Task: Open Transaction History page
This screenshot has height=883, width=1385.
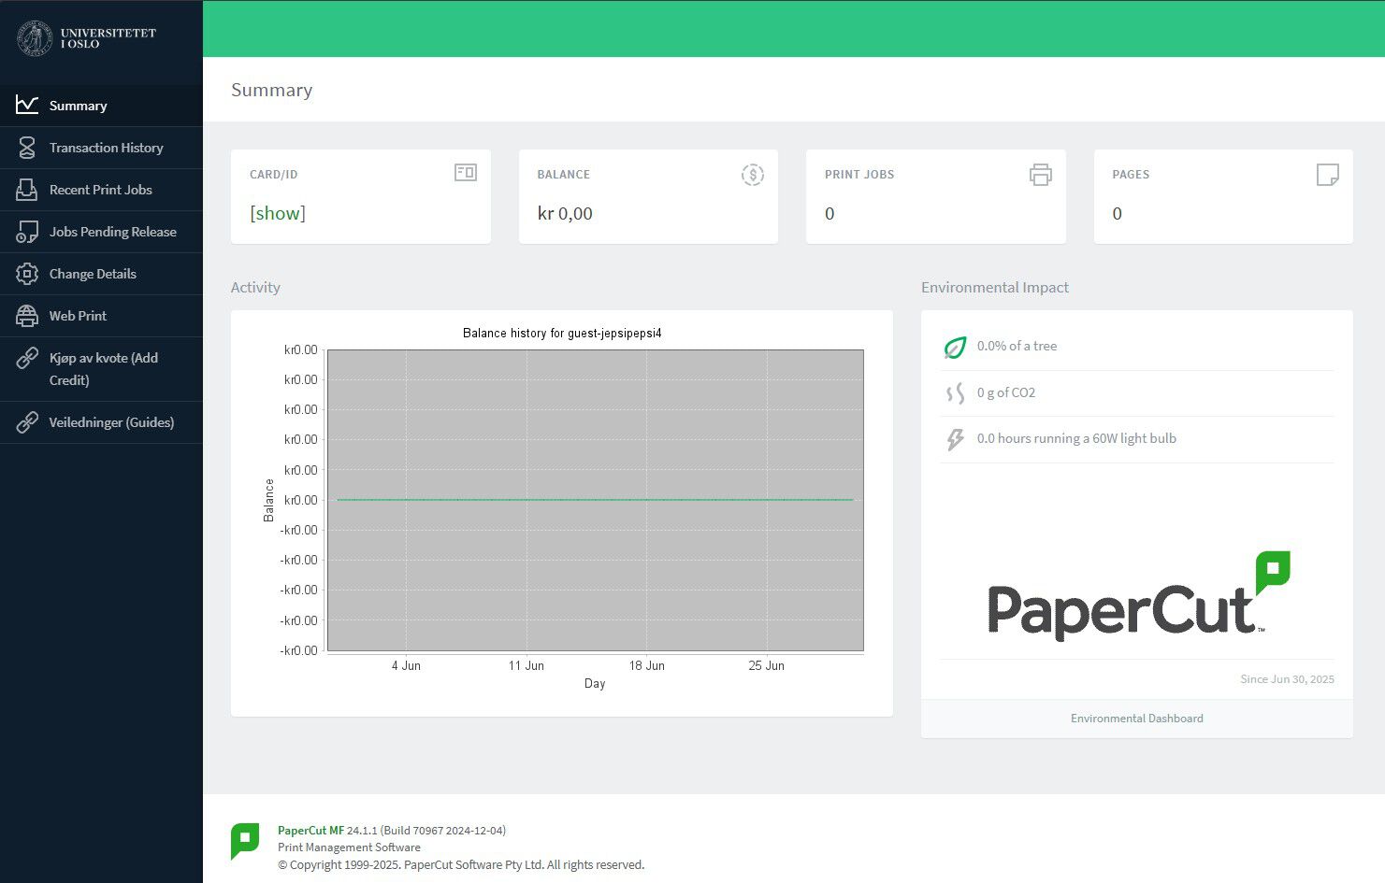Action: 101,148
